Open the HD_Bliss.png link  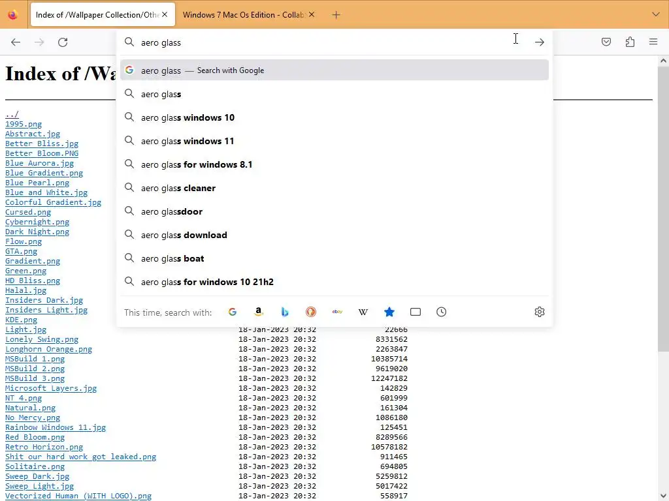(x=33, y=281)
